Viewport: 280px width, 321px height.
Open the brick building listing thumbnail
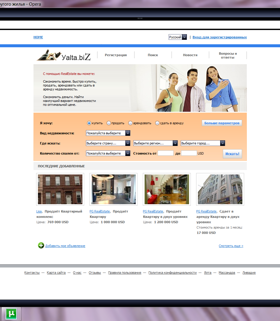[x=60, y=189]
